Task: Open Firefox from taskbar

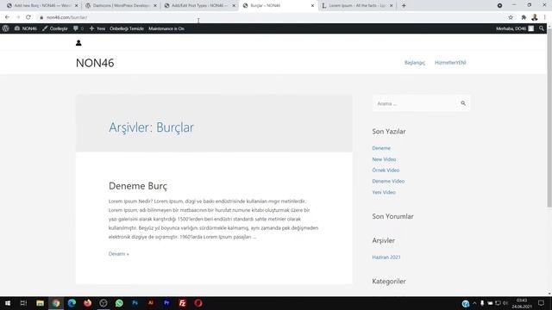Action: pyautogui.click(x=87, y=303)
